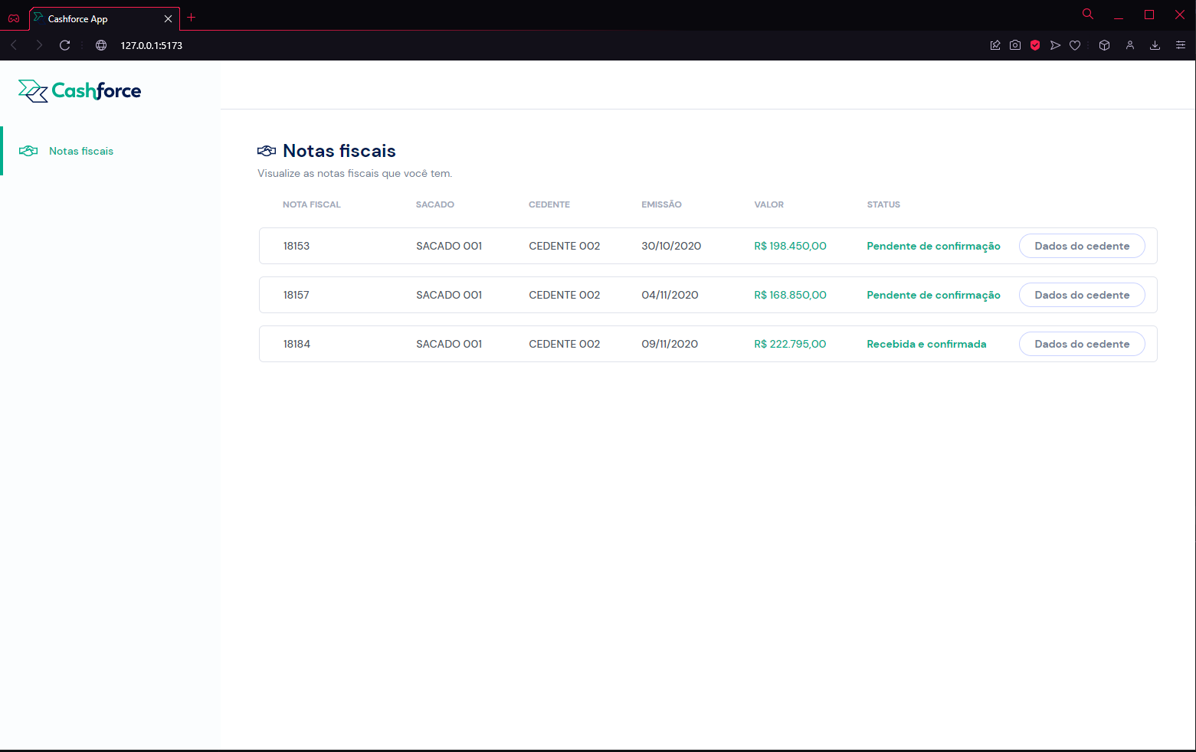Click the globe site info icon
The width and height of the screenshot is (1196, 752).
pyautogui.click(x=101, y=45)
